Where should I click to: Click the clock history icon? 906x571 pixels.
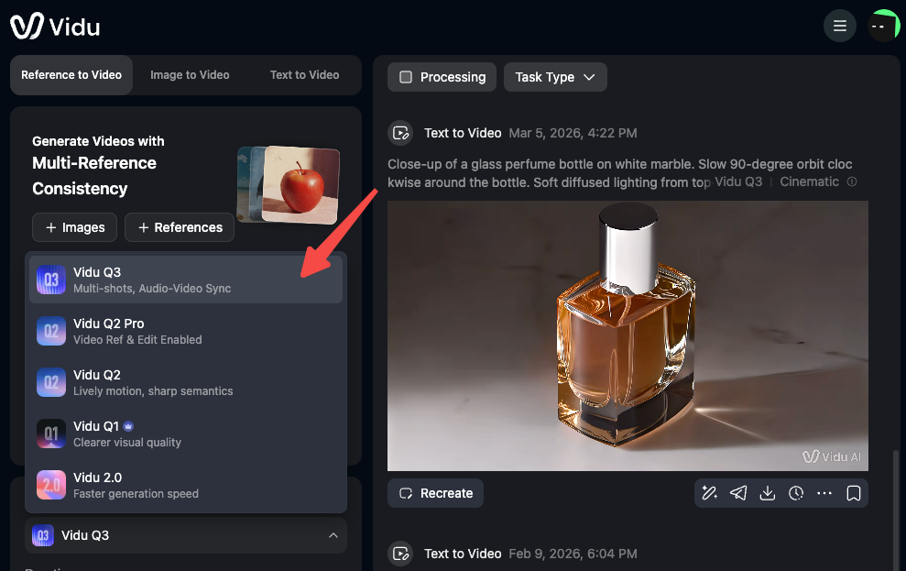click(796, 493)
